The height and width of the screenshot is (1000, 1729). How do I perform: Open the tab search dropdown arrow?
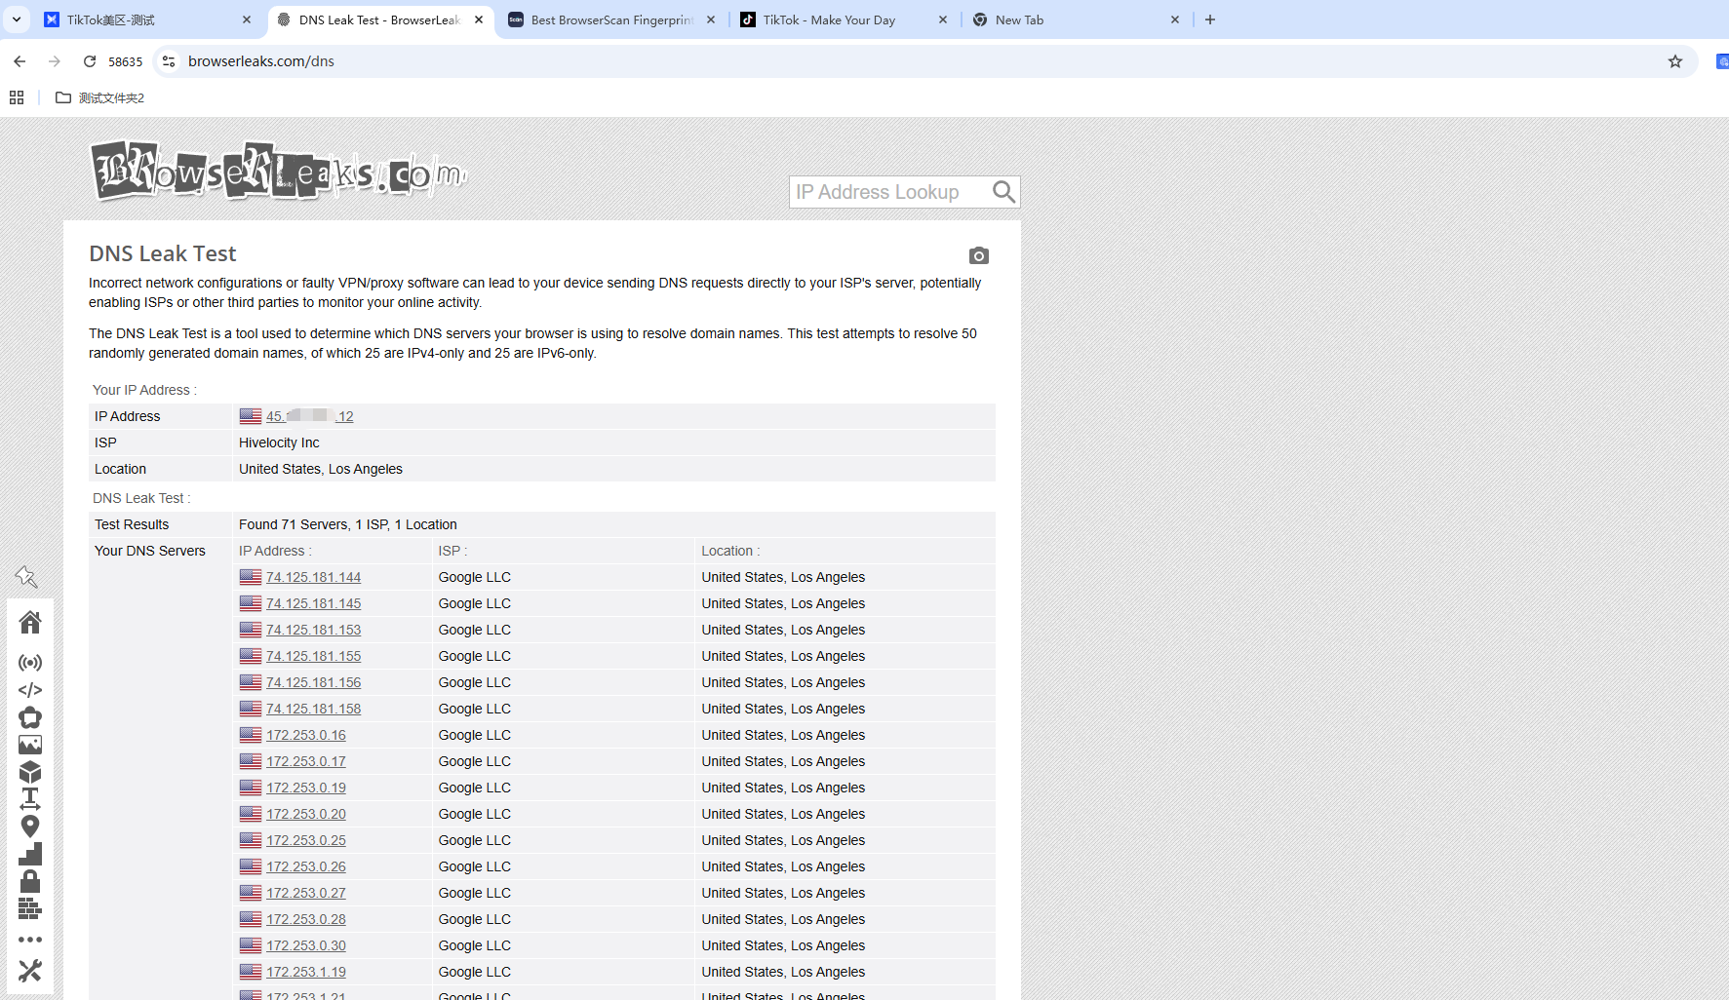coord(17,19)
